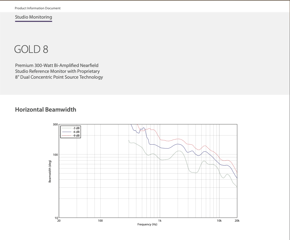The height and width of the screenshot is (240, 290).
Task: Click the x-axis '100' tick label below the plot
Action: [x=100, y=221]
